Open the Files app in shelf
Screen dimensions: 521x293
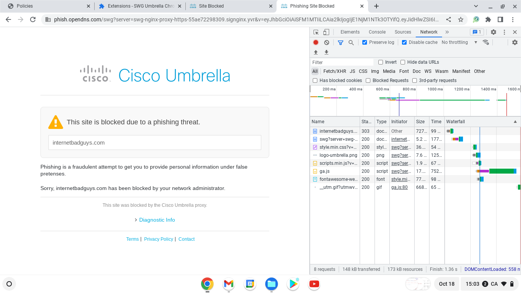[x=271, y=284]
